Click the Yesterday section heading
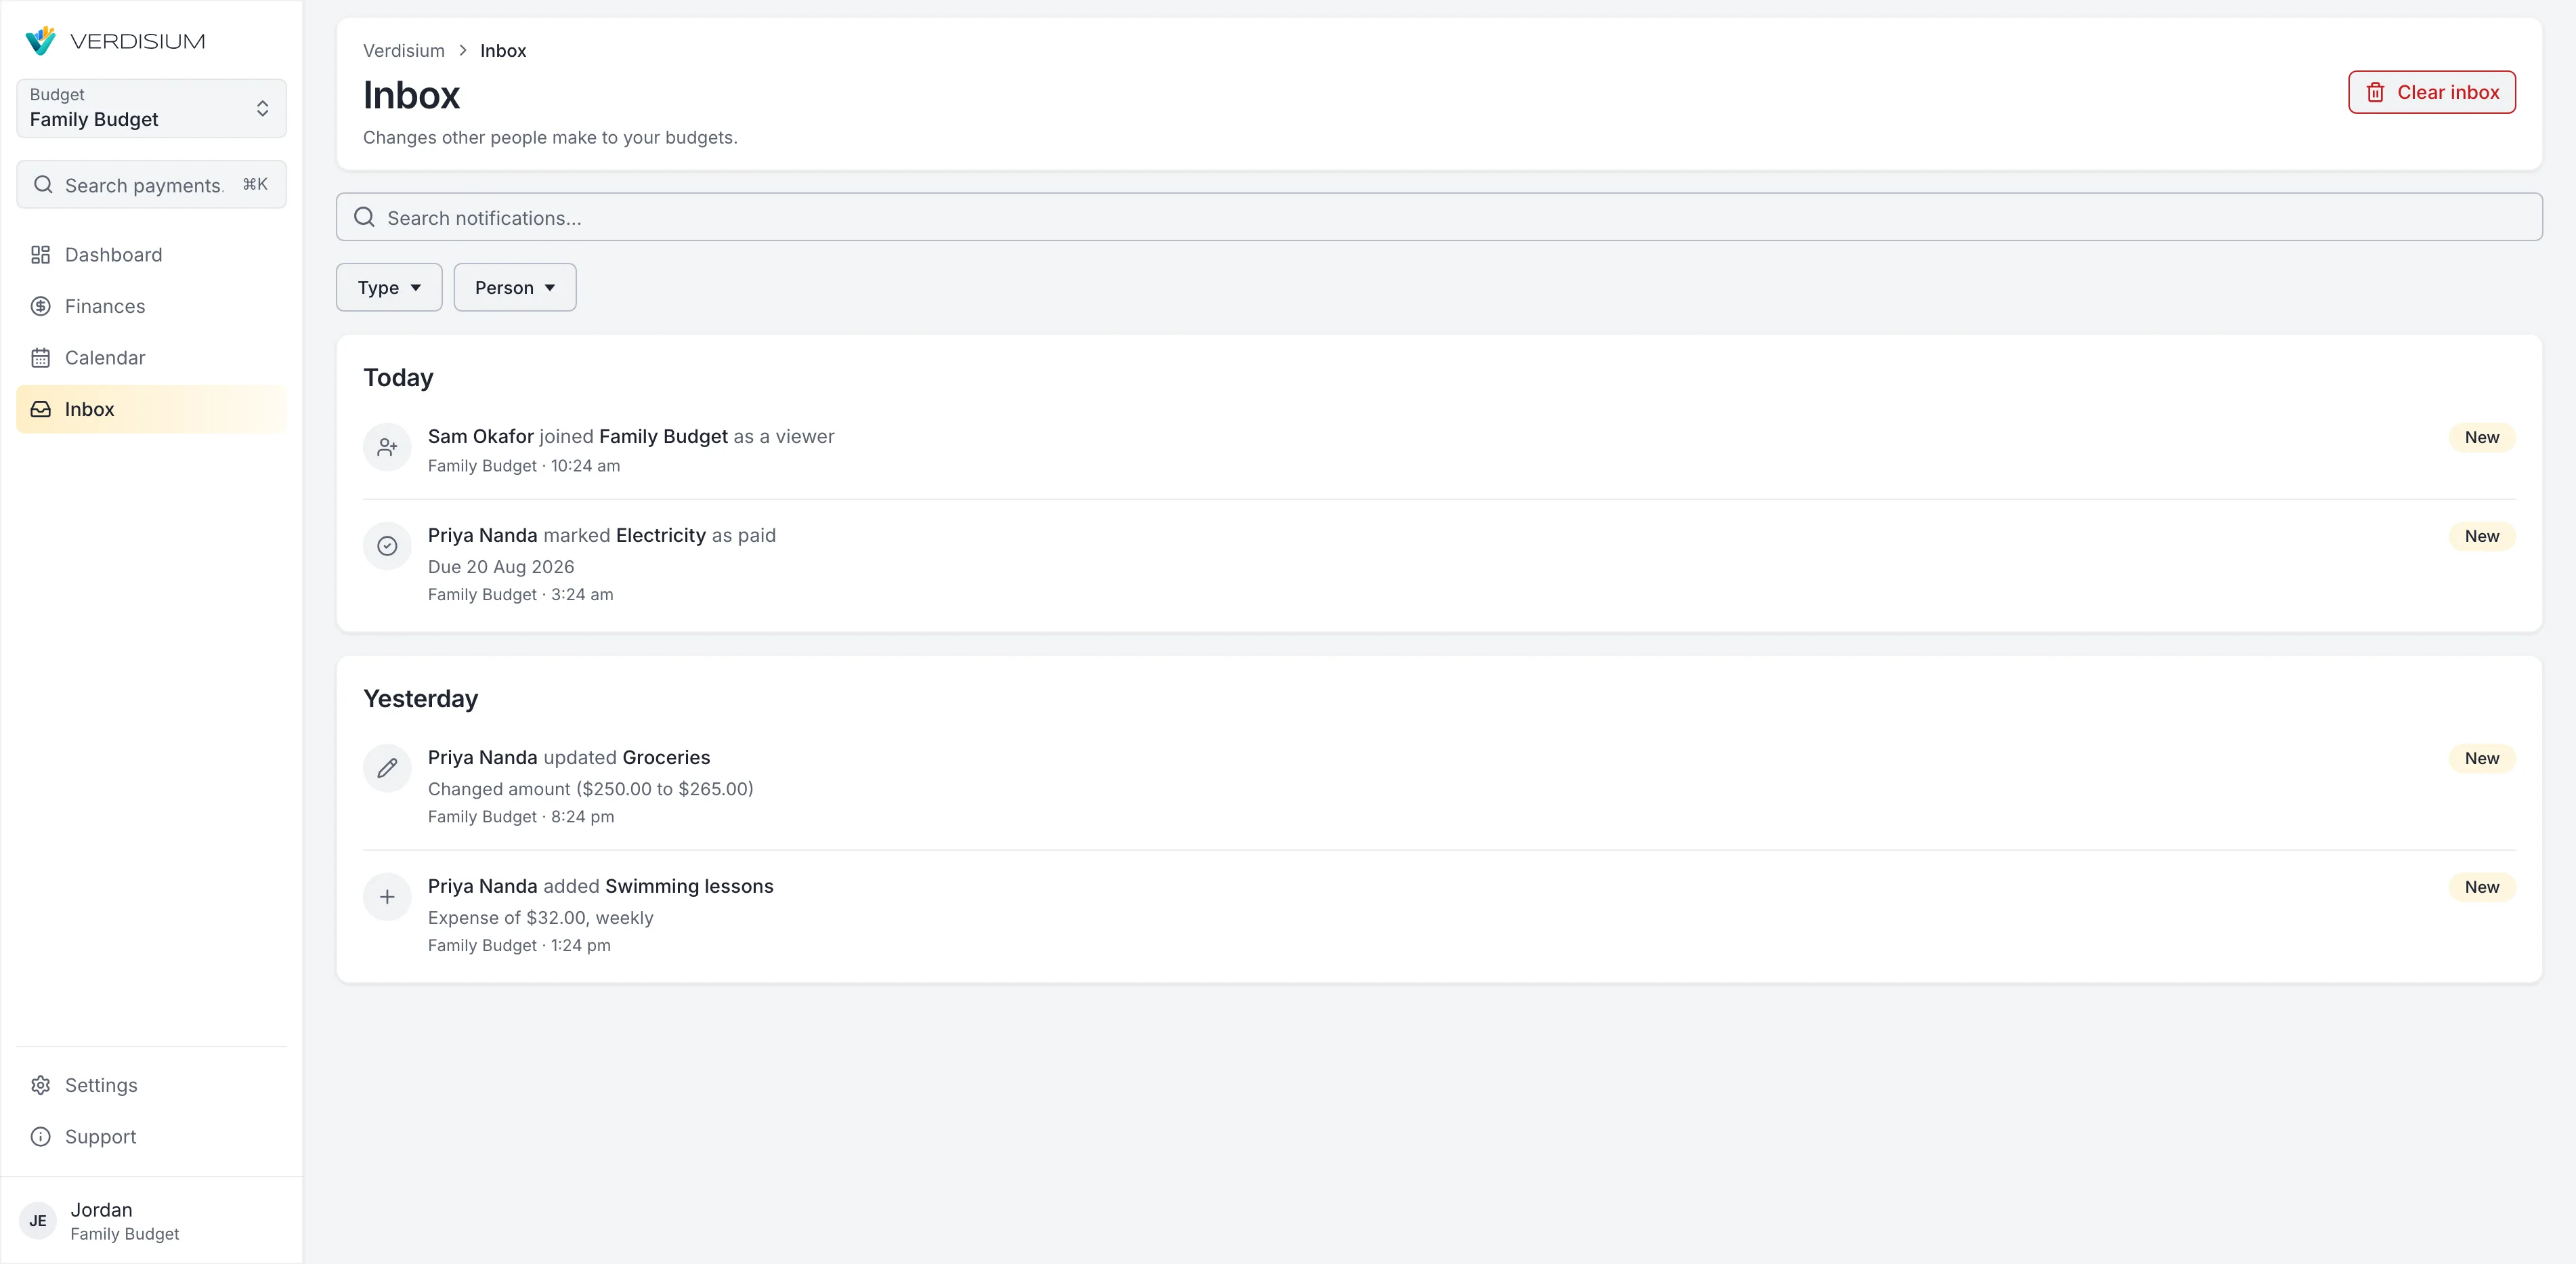Image resolution: width=2576 pixels, height=1264 pixels. click(x=420, y=699)
